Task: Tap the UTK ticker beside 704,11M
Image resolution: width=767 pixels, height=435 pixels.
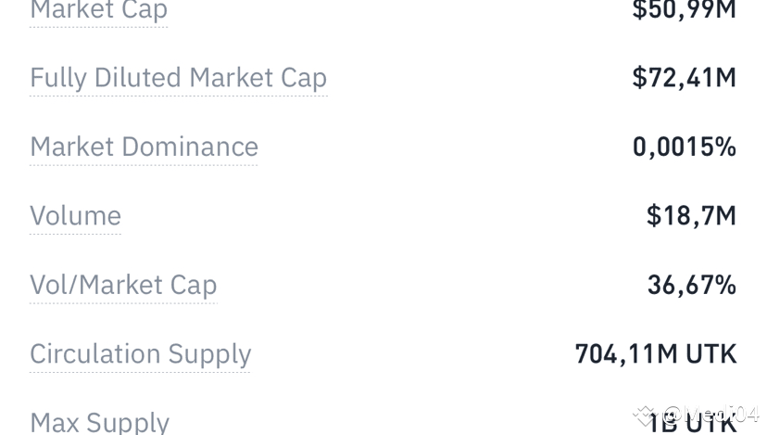Action: coord(711,354)
